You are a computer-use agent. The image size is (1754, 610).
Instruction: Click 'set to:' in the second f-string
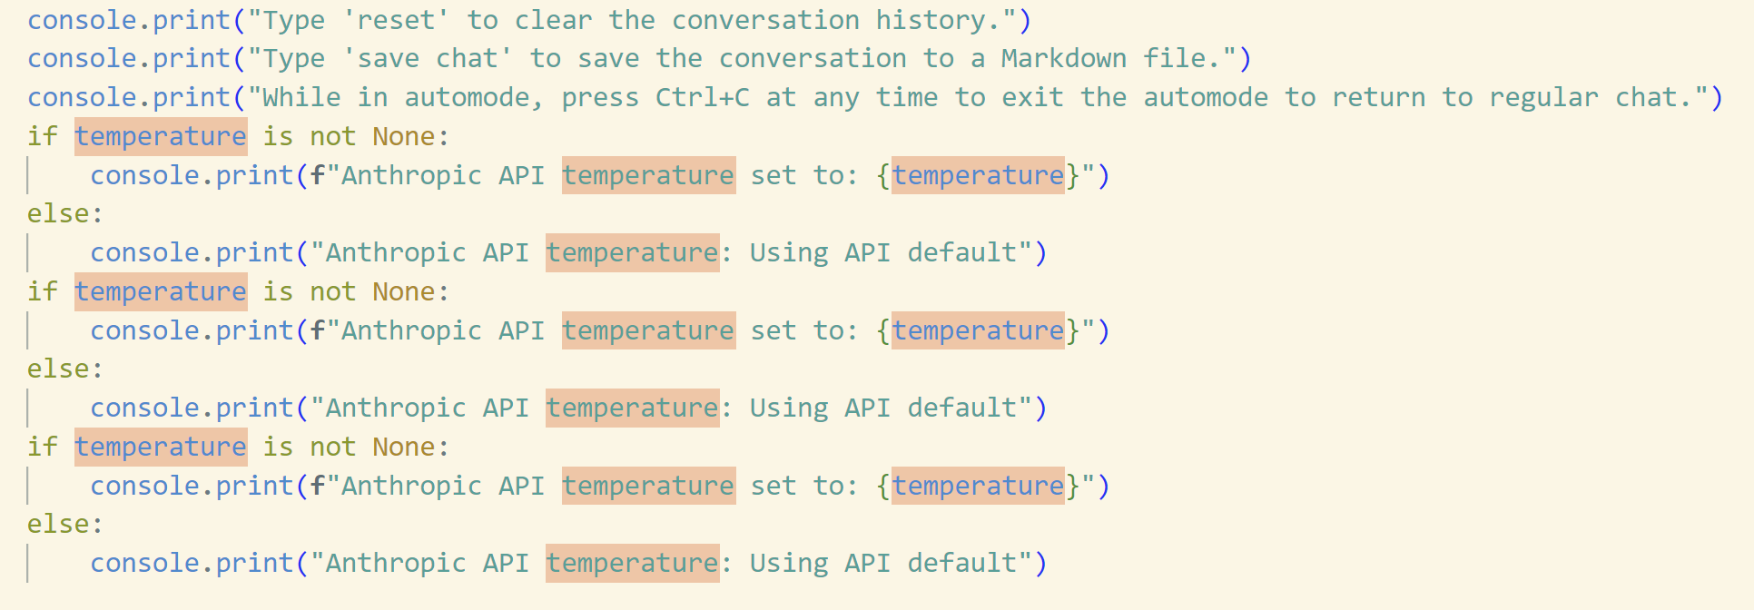804,331
